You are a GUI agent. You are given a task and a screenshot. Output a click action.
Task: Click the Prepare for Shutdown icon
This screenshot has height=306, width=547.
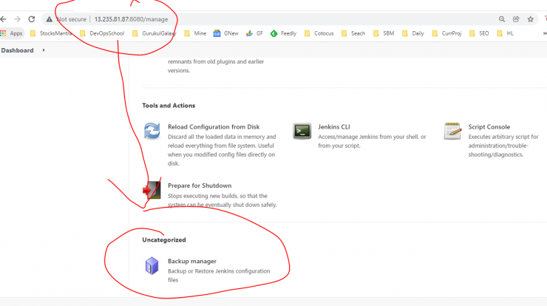click(x=152, y=190)
